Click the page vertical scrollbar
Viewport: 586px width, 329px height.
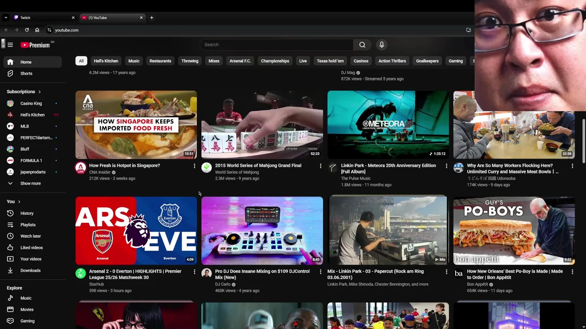pos(583,141)
